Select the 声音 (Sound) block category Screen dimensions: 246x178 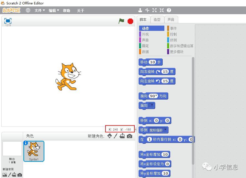point(145,40)
